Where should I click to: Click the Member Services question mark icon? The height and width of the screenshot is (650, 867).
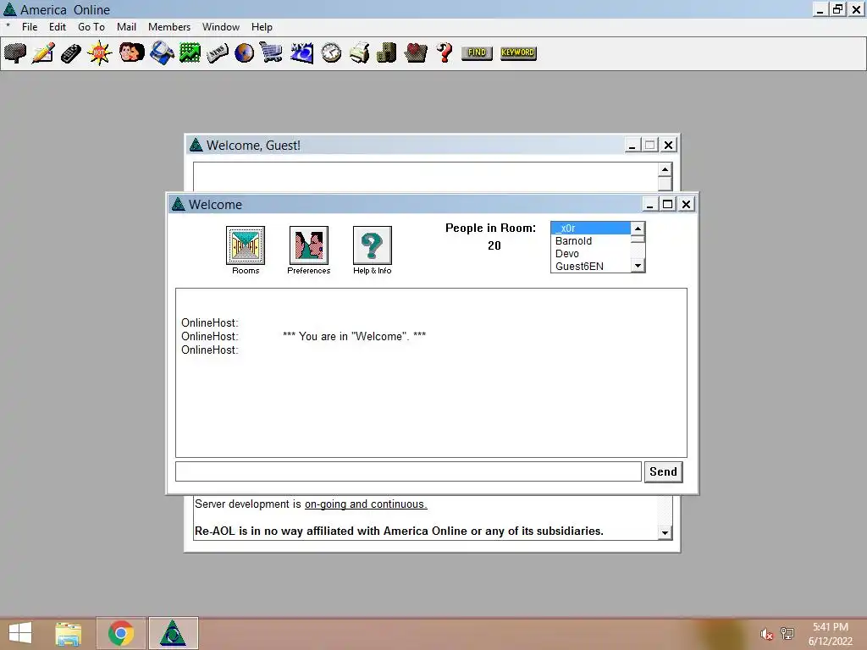(x=444, y=53)
